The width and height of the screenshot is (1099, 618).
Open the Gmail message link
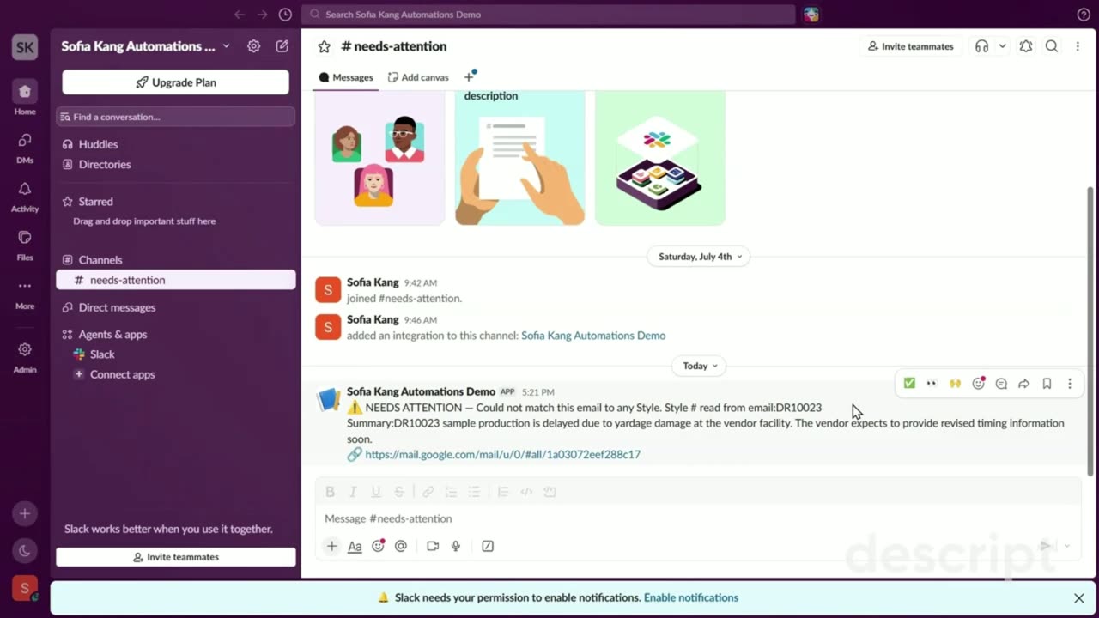click(x=502, y=454)
